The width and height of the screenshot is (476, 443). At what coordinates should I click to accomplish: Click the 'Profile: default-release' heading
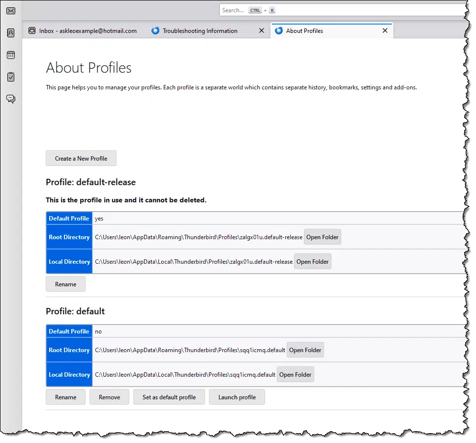[x=91, y=182]
